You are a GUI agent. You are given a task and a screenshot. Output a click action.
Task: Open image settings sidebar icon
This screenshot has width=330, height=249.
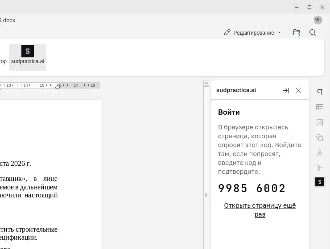point(320,122)
